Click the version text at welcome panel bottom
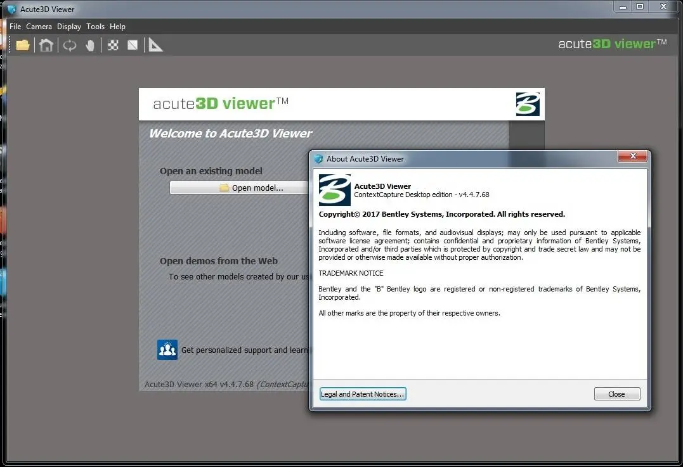This screenshot has width=683, height=467. [x=226, y=384]
